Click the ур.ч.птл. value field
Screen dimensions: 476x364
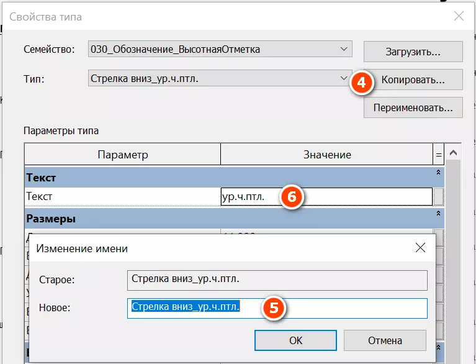tap(248, 197)
